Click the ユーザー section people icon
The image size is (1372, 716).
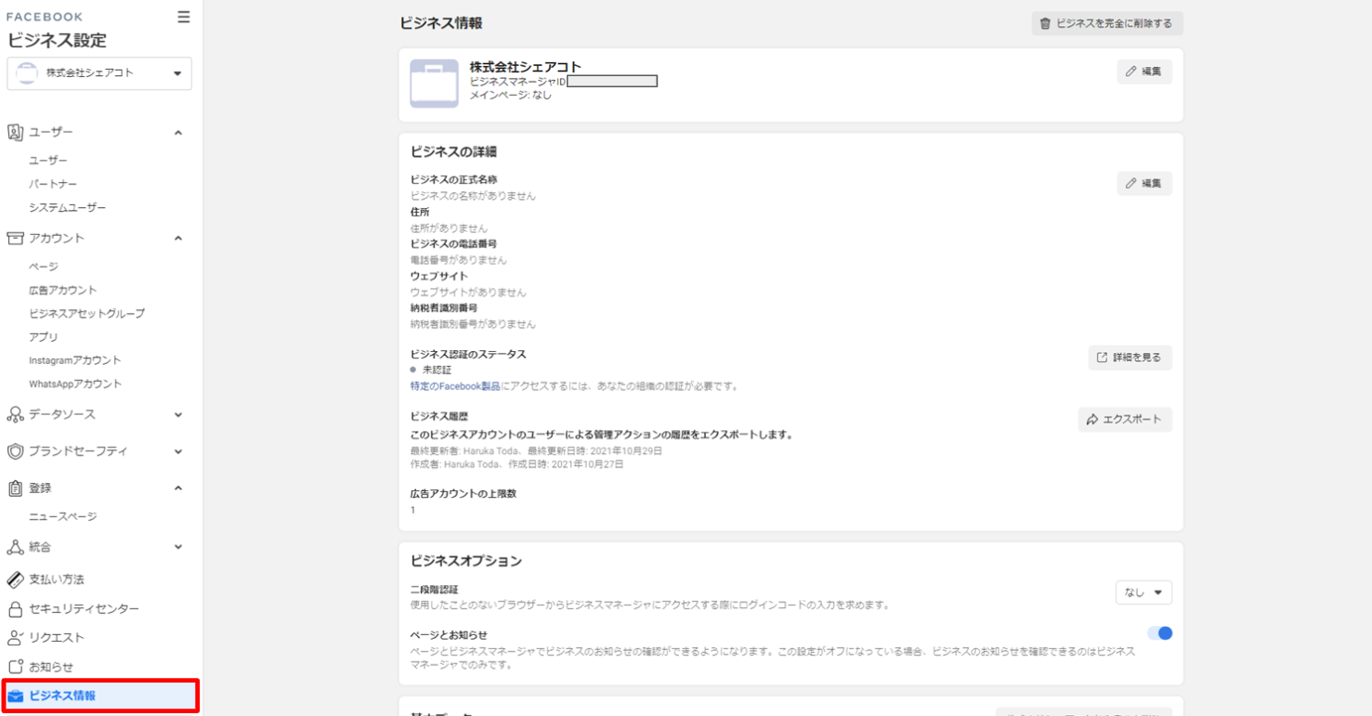(15, 133)
